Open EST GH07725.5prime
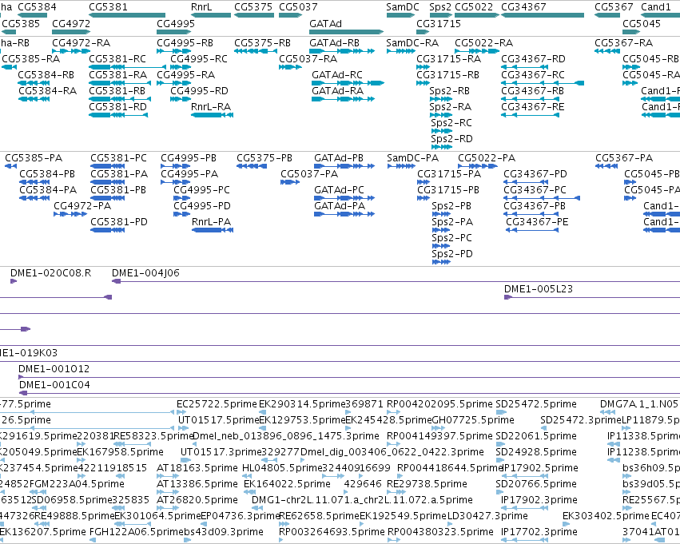This screenshot has width=680, height=544. pyautogui.click(x=473, y=420)
